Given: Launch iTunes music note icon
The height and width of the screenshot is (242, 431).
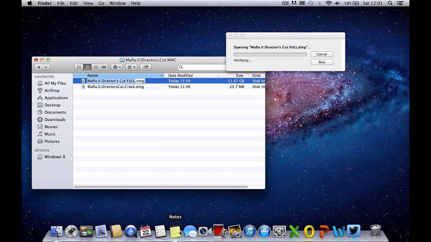Looking at the screenshot, I should point(250,232).
